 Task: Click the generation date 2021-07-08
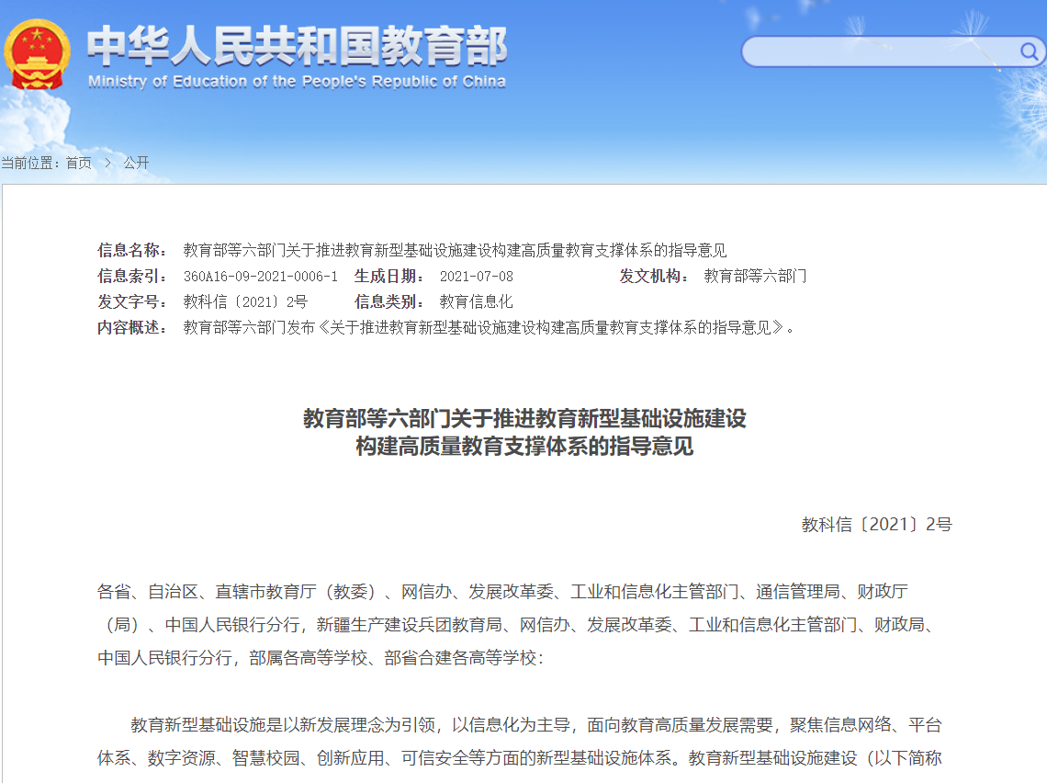tap(476, 276)
